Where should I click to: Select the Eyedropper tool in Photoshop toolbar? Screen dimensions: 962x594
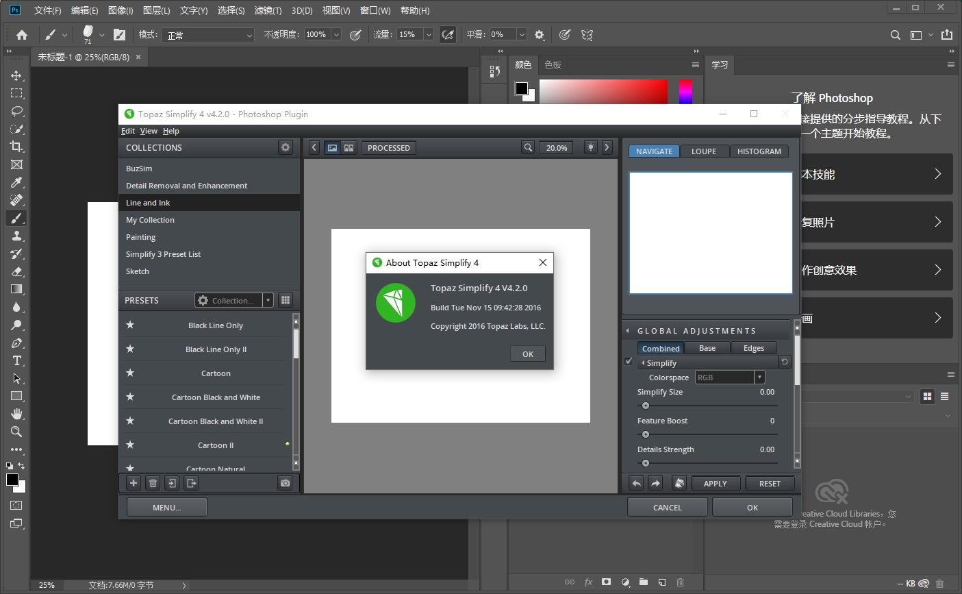[x=16, y=182]
